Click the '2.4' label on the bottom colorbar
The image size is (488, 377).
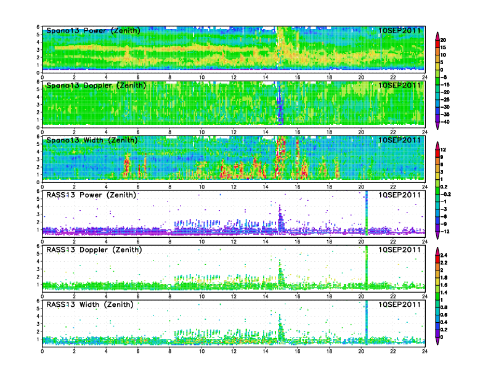[x=444, y=256]
